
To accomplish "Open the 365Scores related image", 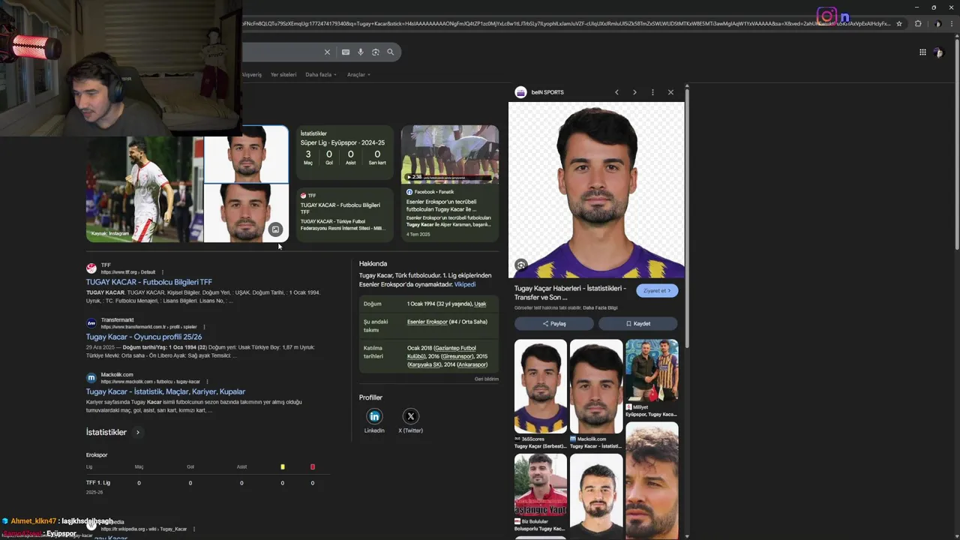I will tap(540, 386).
